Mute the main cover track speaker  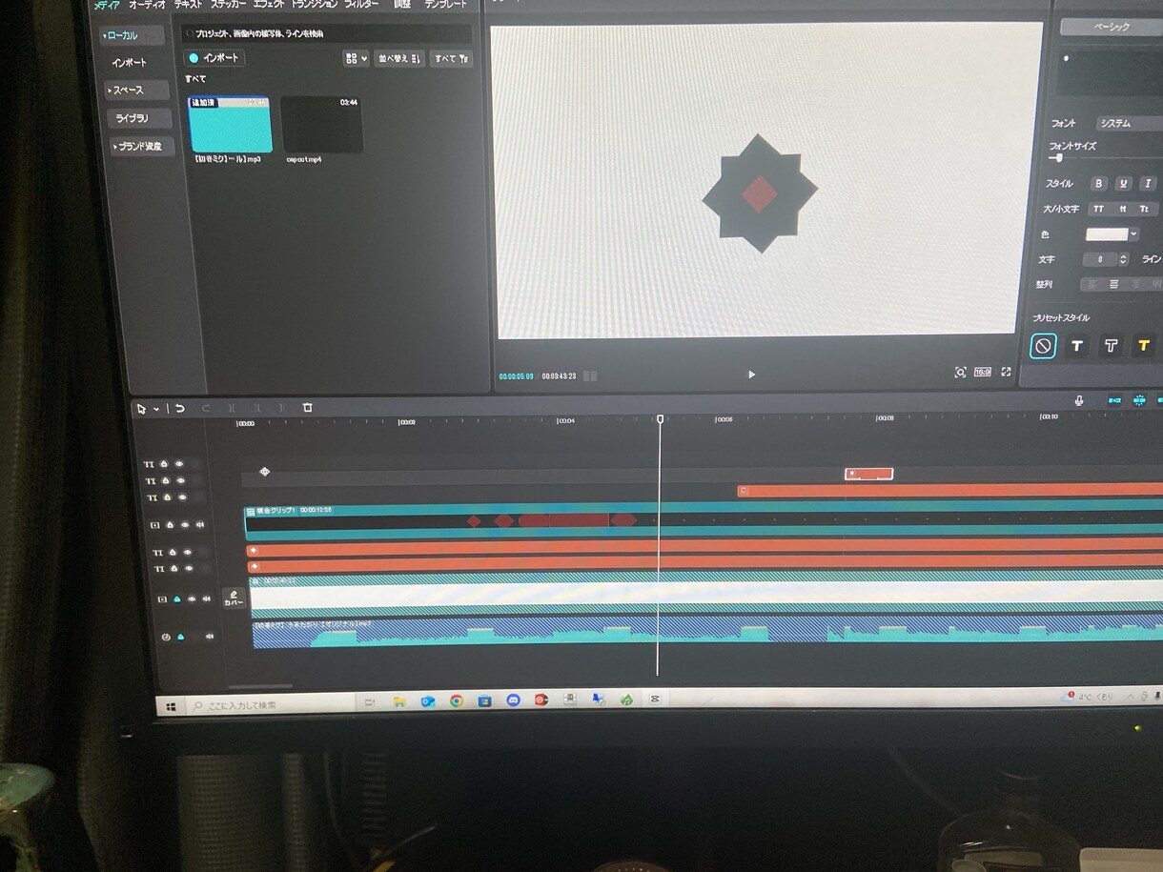[207, 599]
